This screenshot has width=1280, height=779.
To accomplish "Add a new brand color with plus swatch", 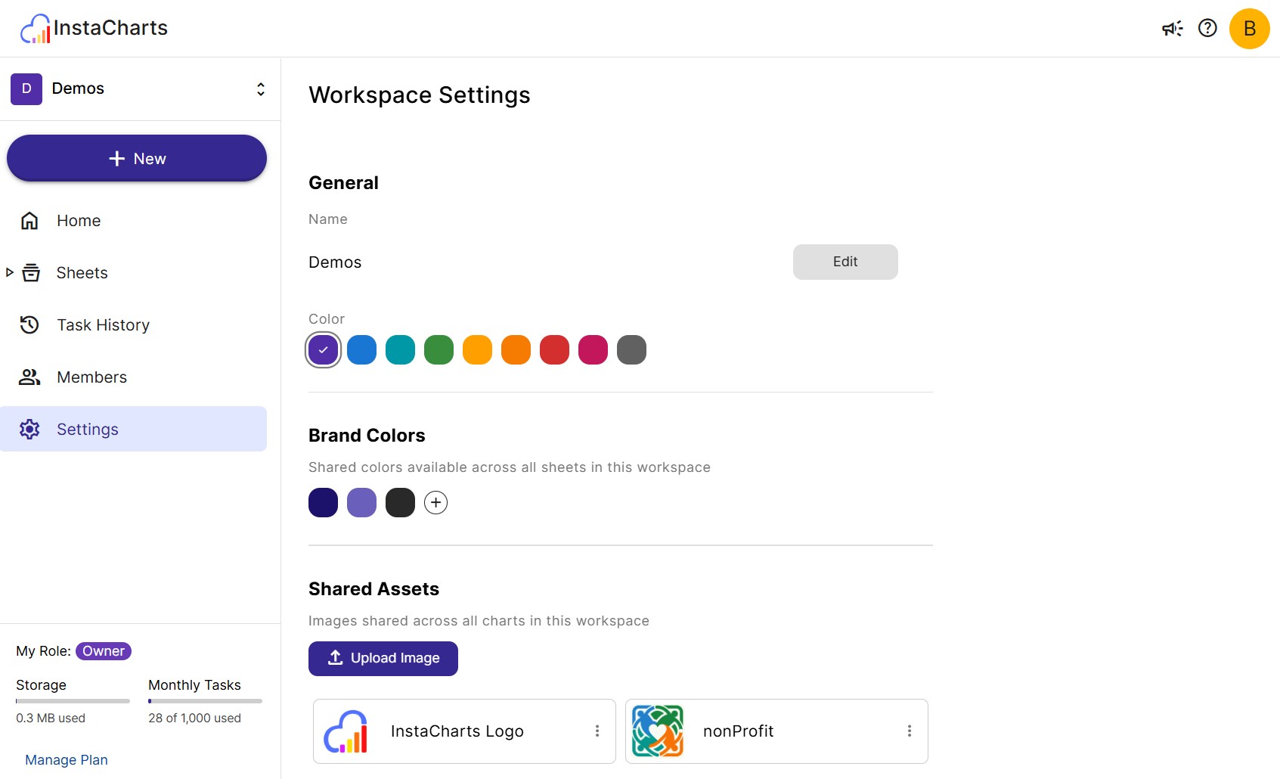I will (435, 501).
